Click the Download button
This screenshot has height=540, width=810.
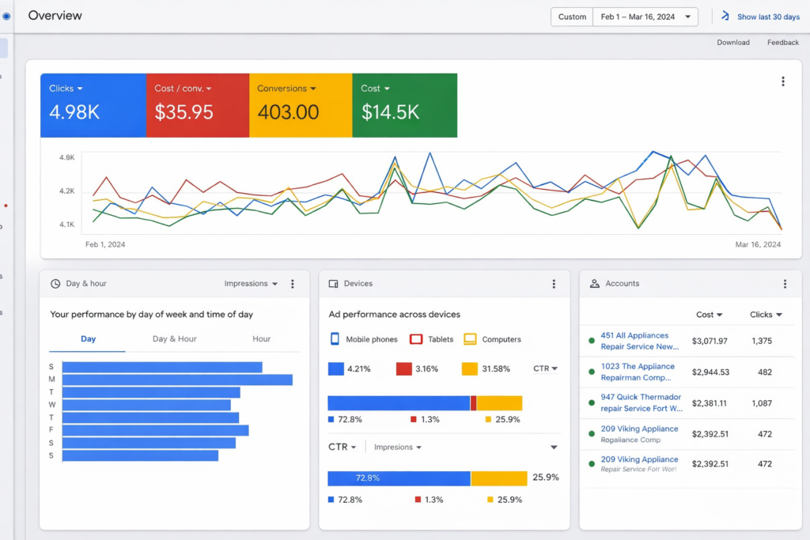[733, 43]
